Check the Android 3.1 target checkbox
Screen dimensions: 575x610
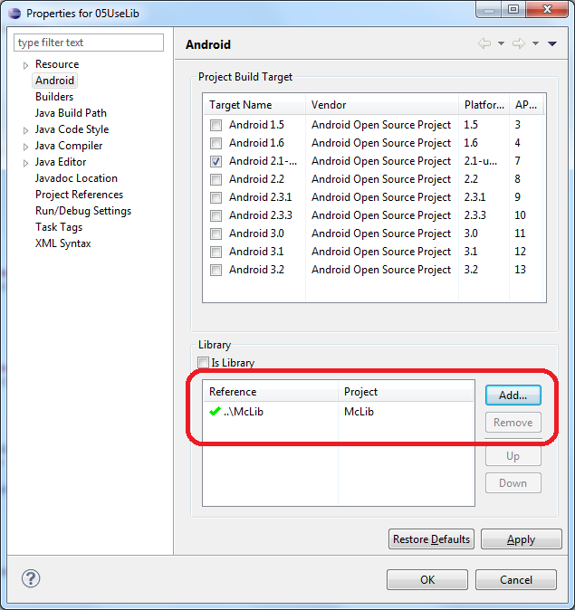point(216,252)
